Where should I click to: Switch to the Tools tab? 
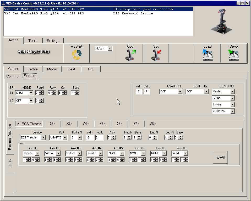(x=33, y=41)
